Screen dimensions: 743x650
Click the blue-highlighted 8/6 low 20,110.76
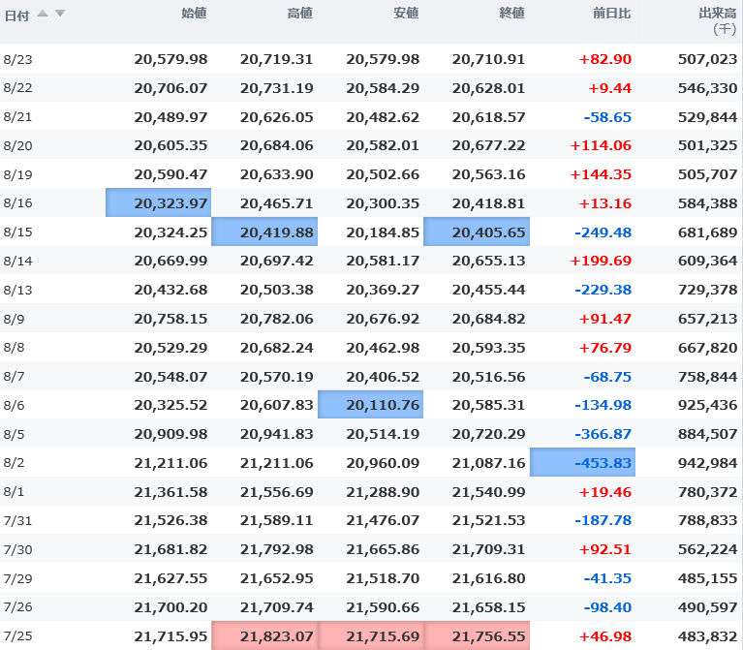tap(370, 405)
